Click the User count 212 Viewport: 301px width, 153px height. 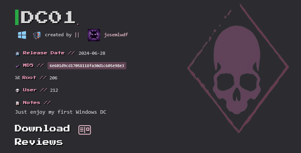(x=54, y=90)
